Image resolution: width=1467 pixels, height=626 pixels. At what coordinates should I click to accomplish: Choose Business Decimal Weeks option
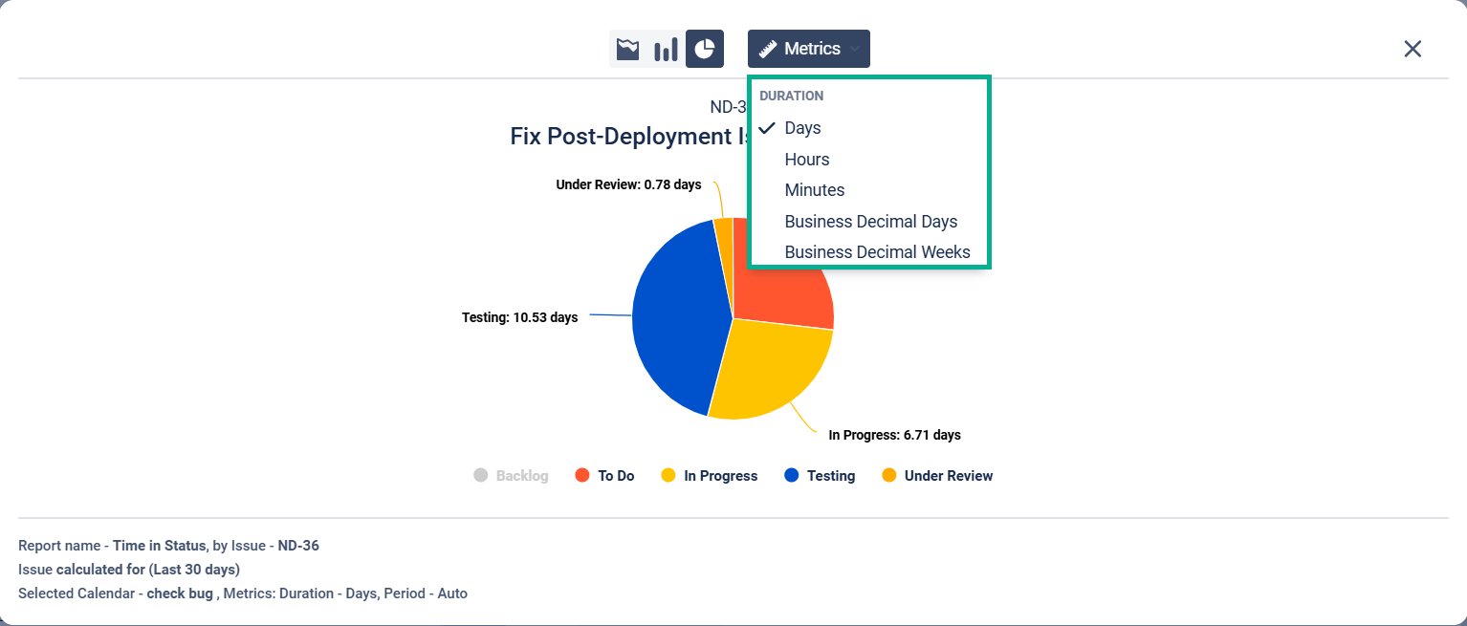pyautogui.click(x=877, y=252)
